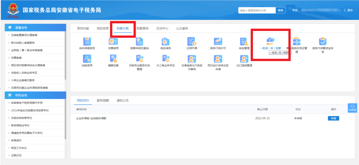Open 主附税(费)联合申报套餐 link

point(27,50)
